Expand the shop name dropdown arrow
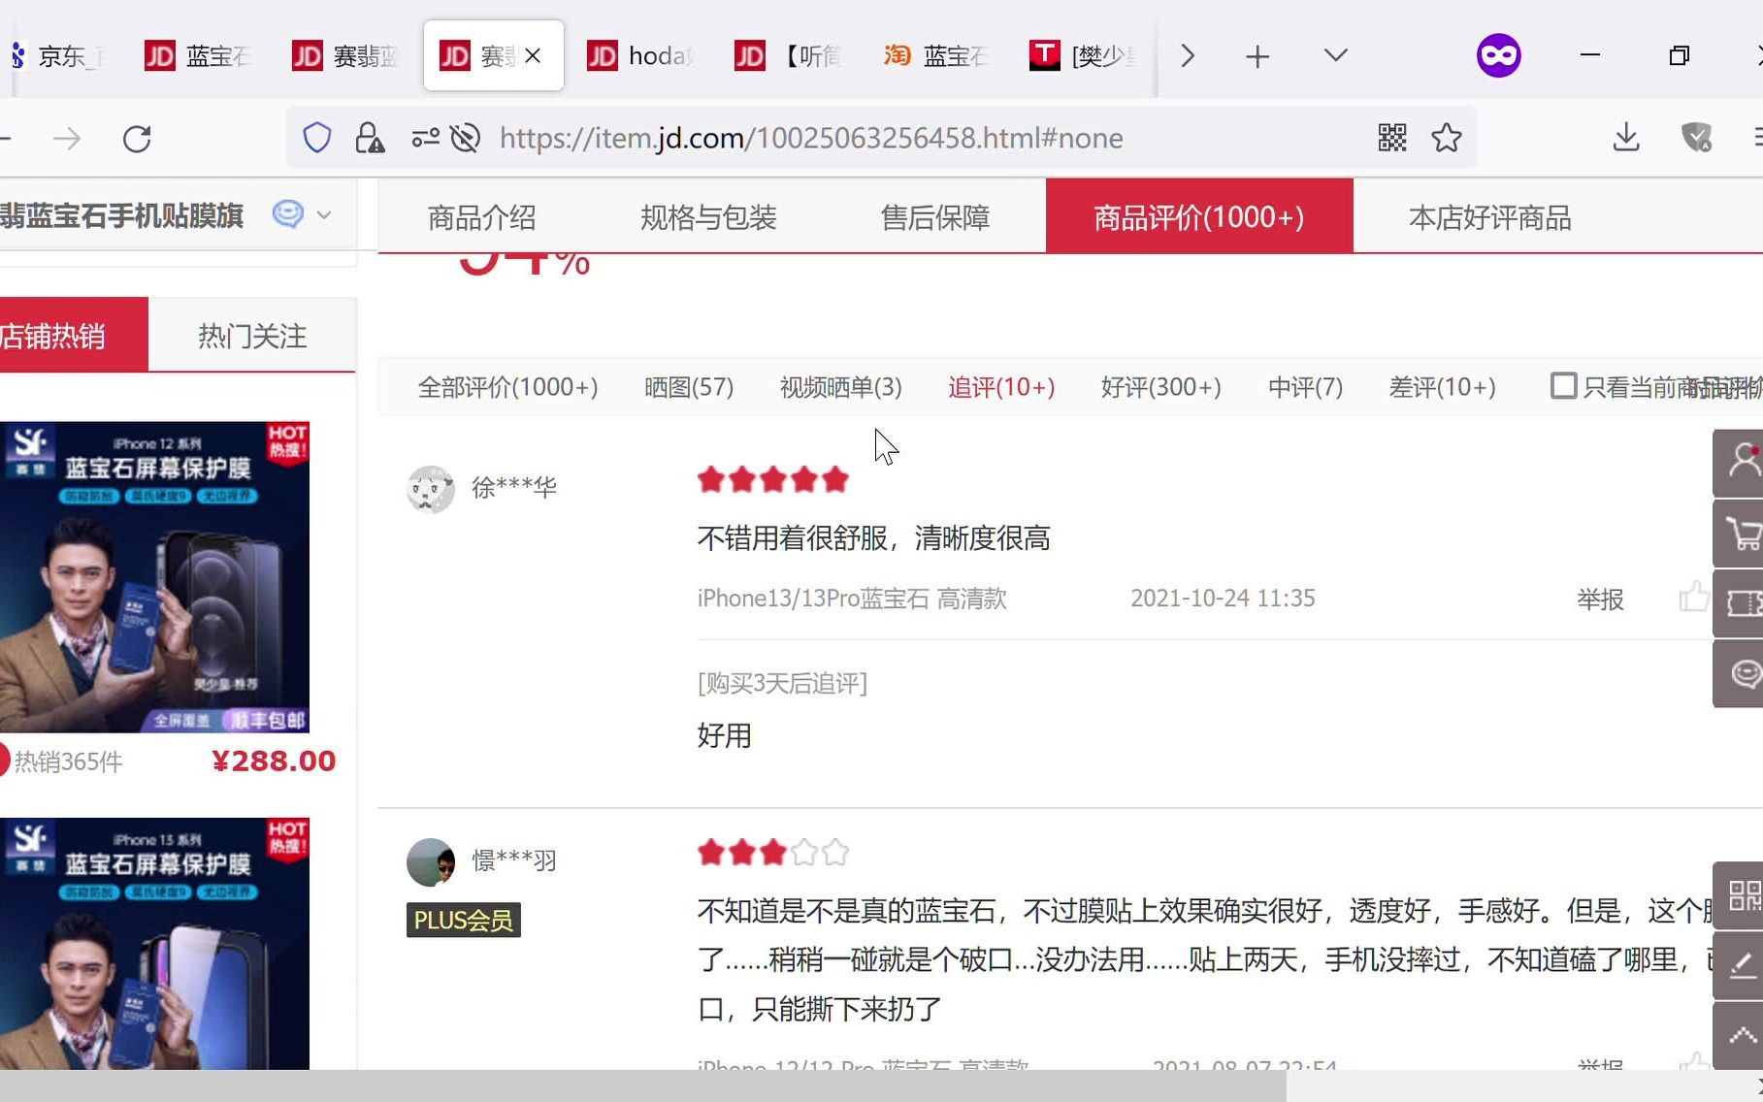This screenshot has width=1763, height=1102. [324, 215]
